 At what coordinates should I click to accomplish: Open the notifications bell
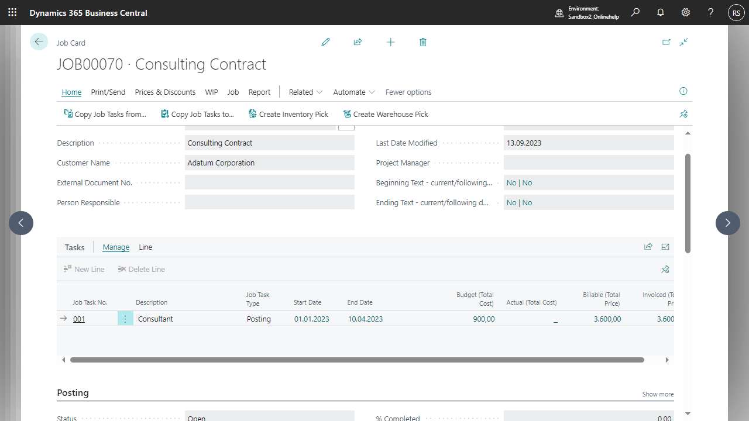coord(661,12)
